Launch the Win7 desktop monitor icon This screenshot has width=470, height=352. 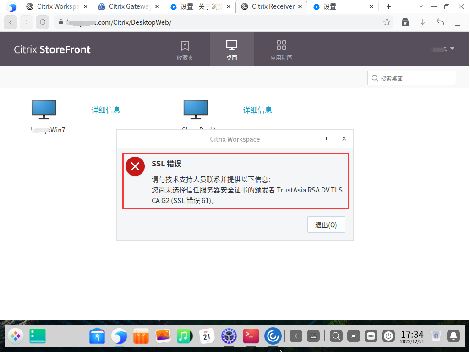click(x=44, y=109)
